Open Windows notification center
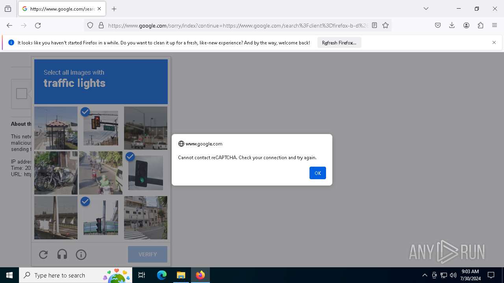The image size is (504, 283). pyautogui.click(x=491, y=275)
